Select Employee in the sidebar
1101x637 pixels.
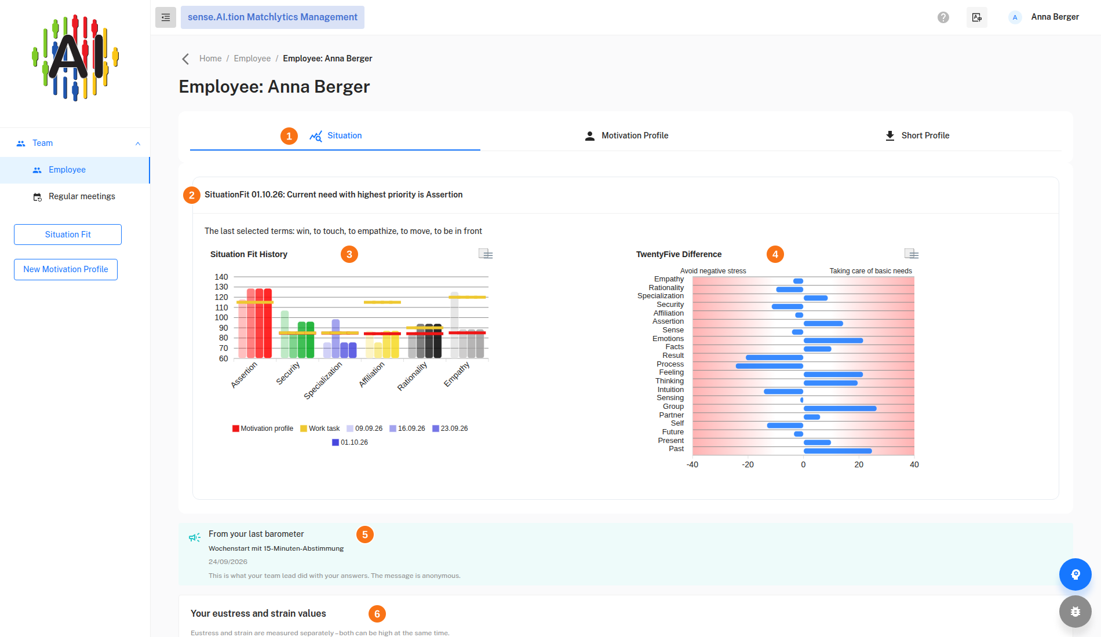tap(75, 170)
